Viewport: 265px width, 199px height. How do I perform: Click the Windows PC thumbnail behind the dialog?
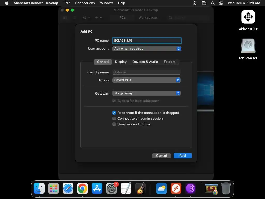pos(205,91)
